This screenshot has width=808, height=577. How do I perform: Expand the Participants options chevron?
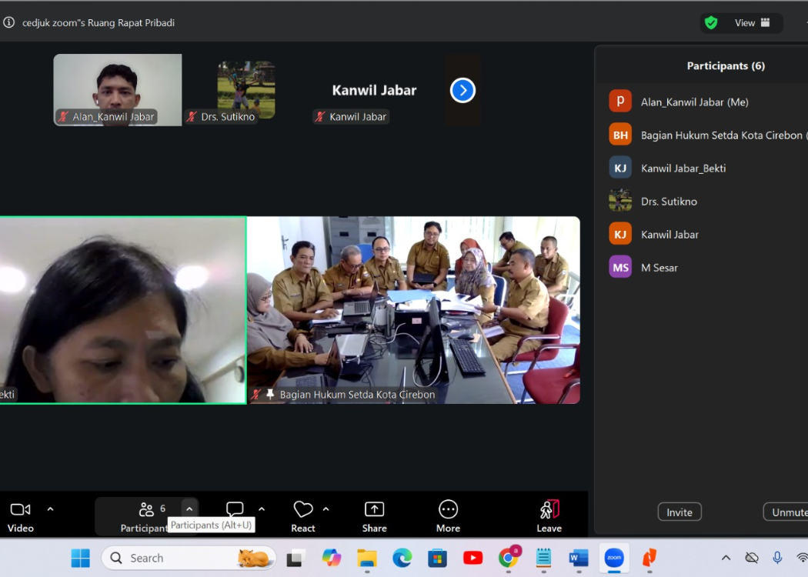click(189, 509)
